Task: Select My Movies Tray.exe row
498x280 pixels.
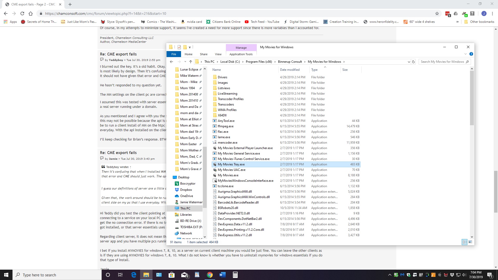Action: [x=286, y=164]
